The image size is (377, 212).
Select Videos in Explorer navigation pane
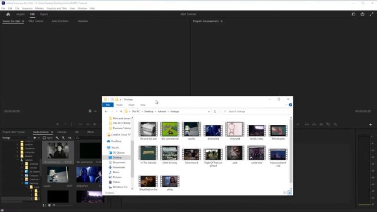(114, 182)
